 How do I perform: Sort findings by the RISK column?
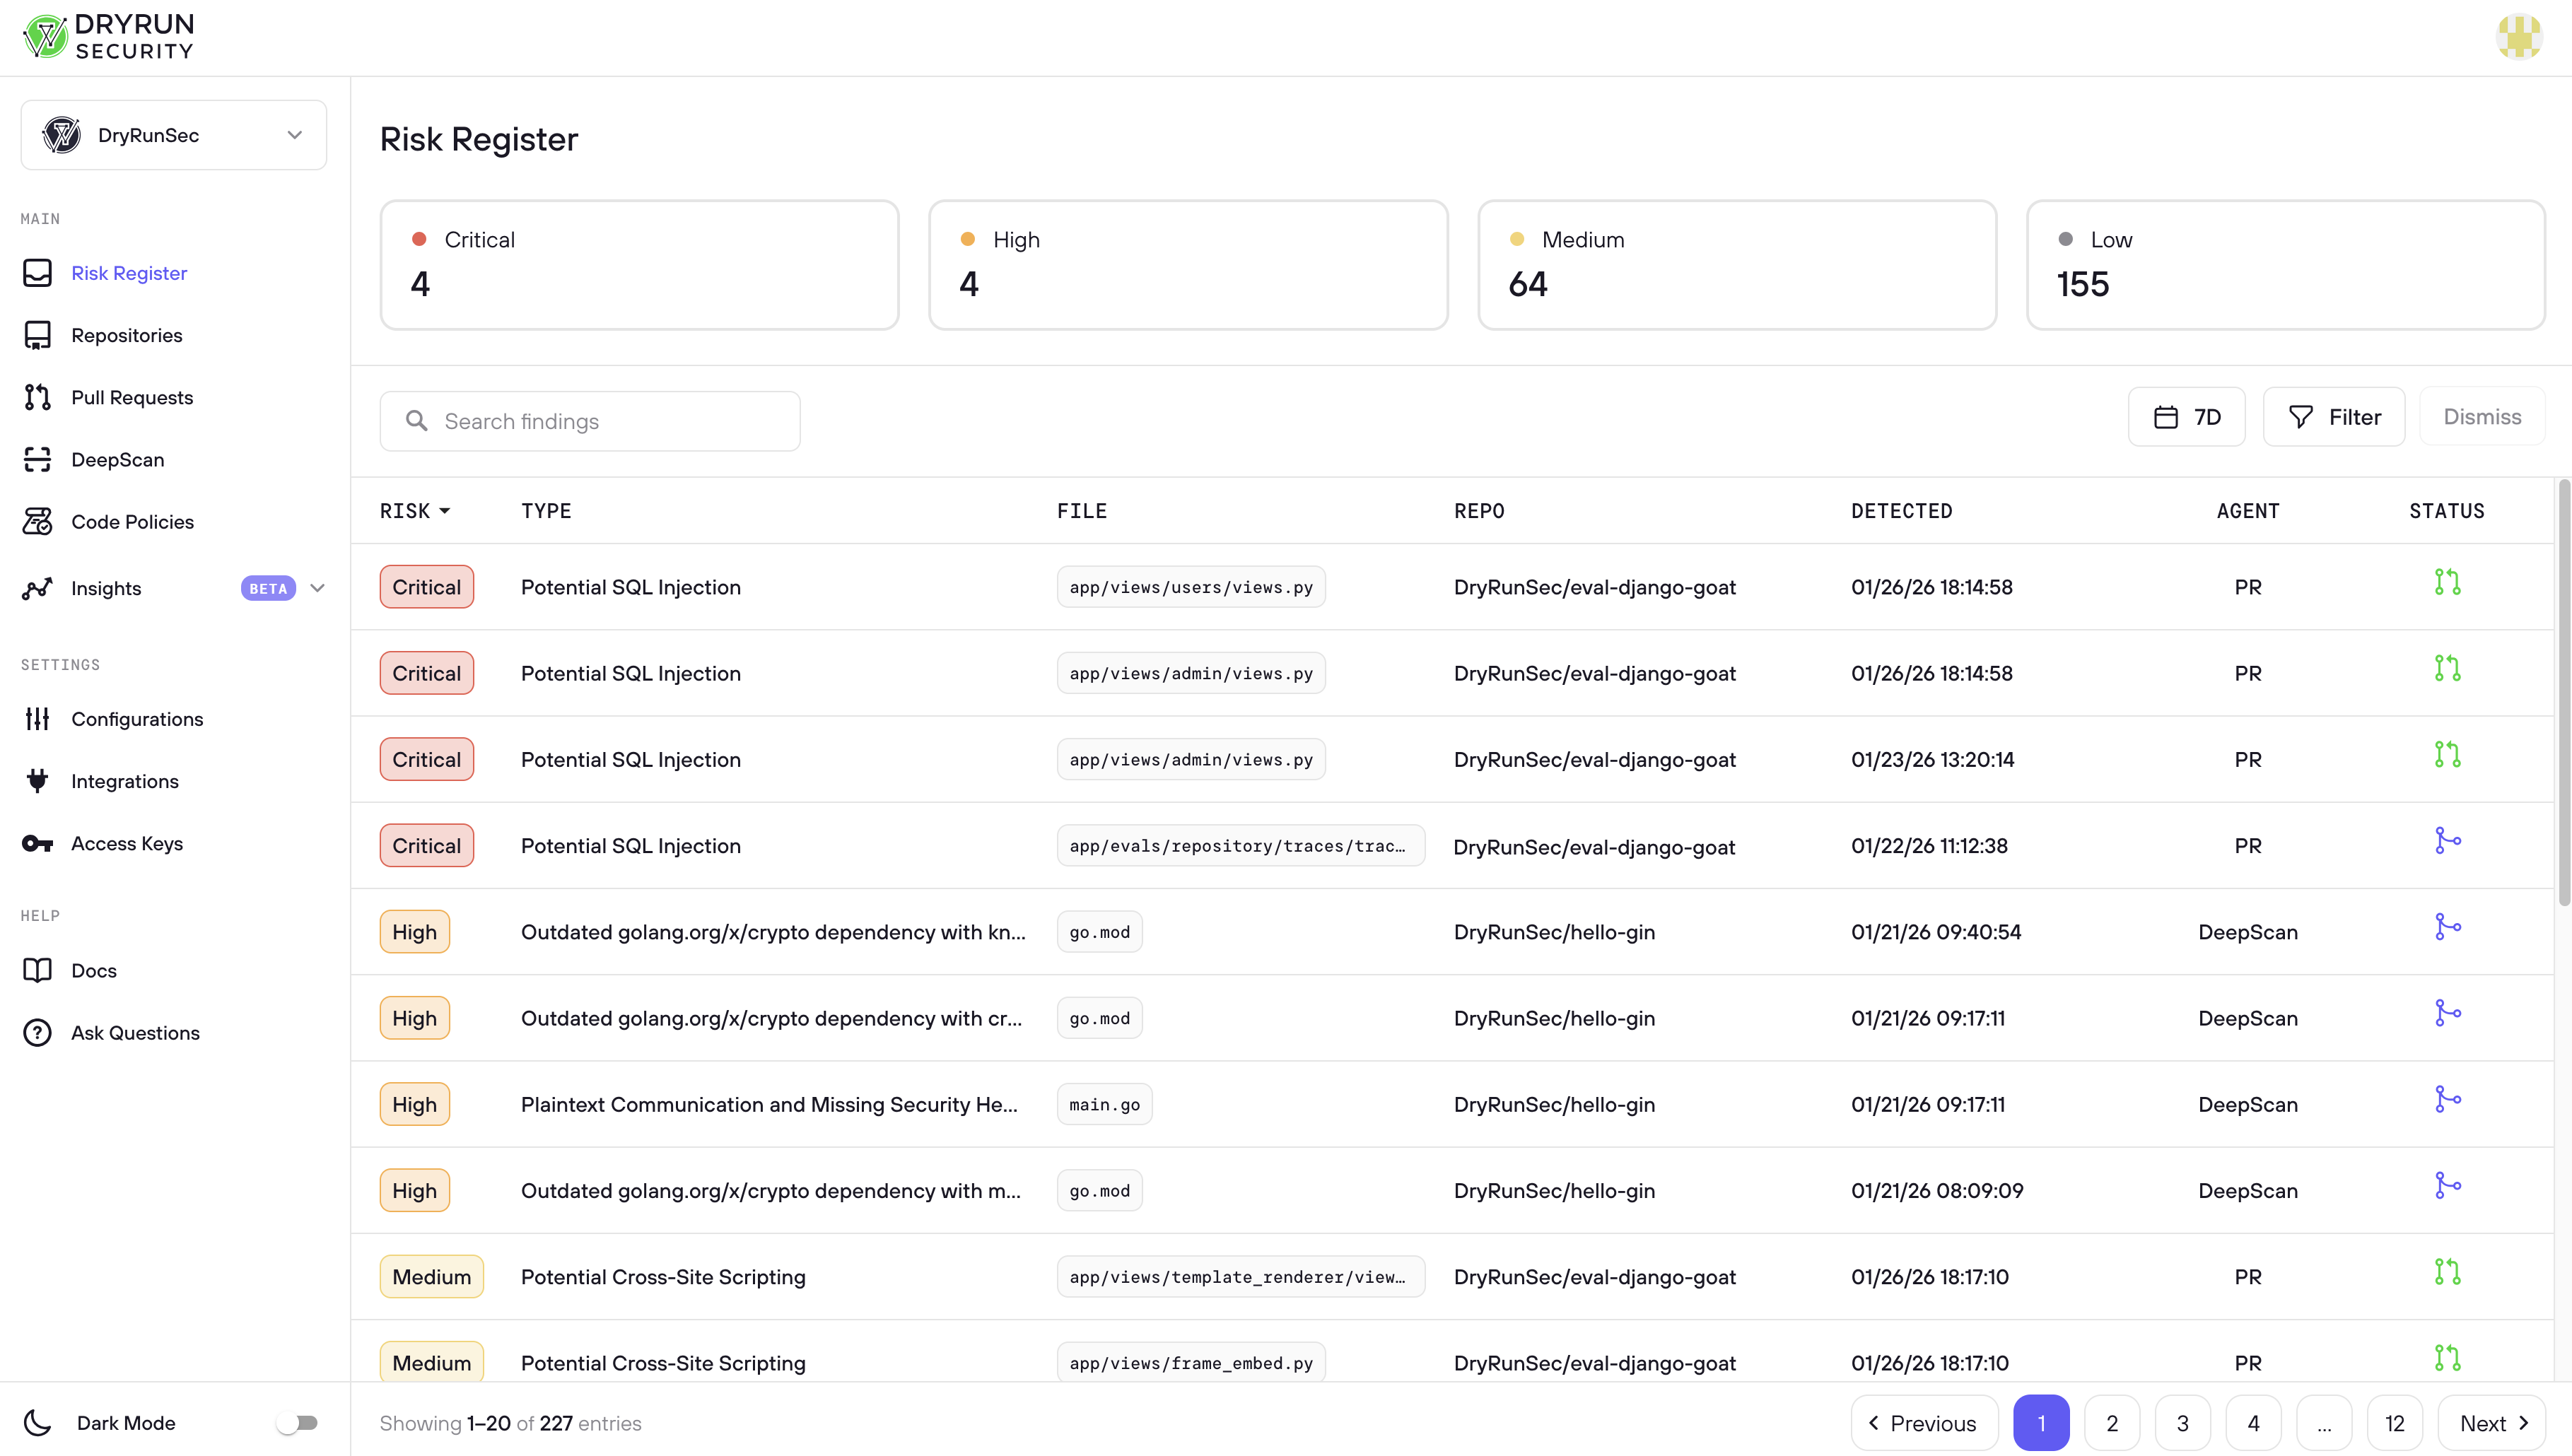tap(414, 510)
